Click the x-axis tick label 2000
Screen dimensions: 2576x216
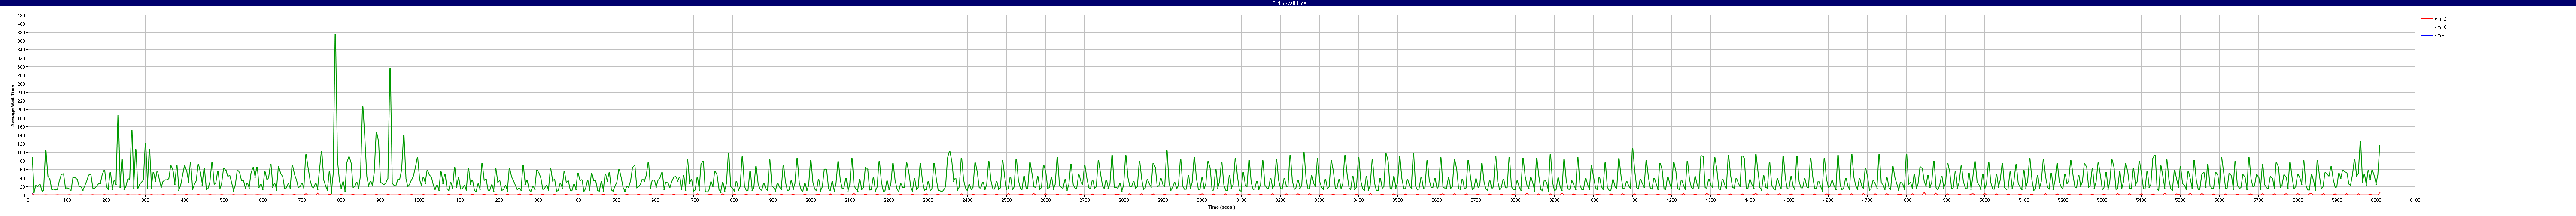[x=810, y=200]
